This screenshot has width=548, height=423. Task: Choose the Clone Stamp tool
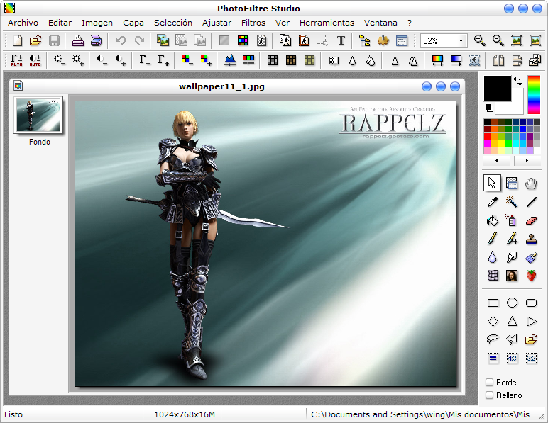point(531,239)
